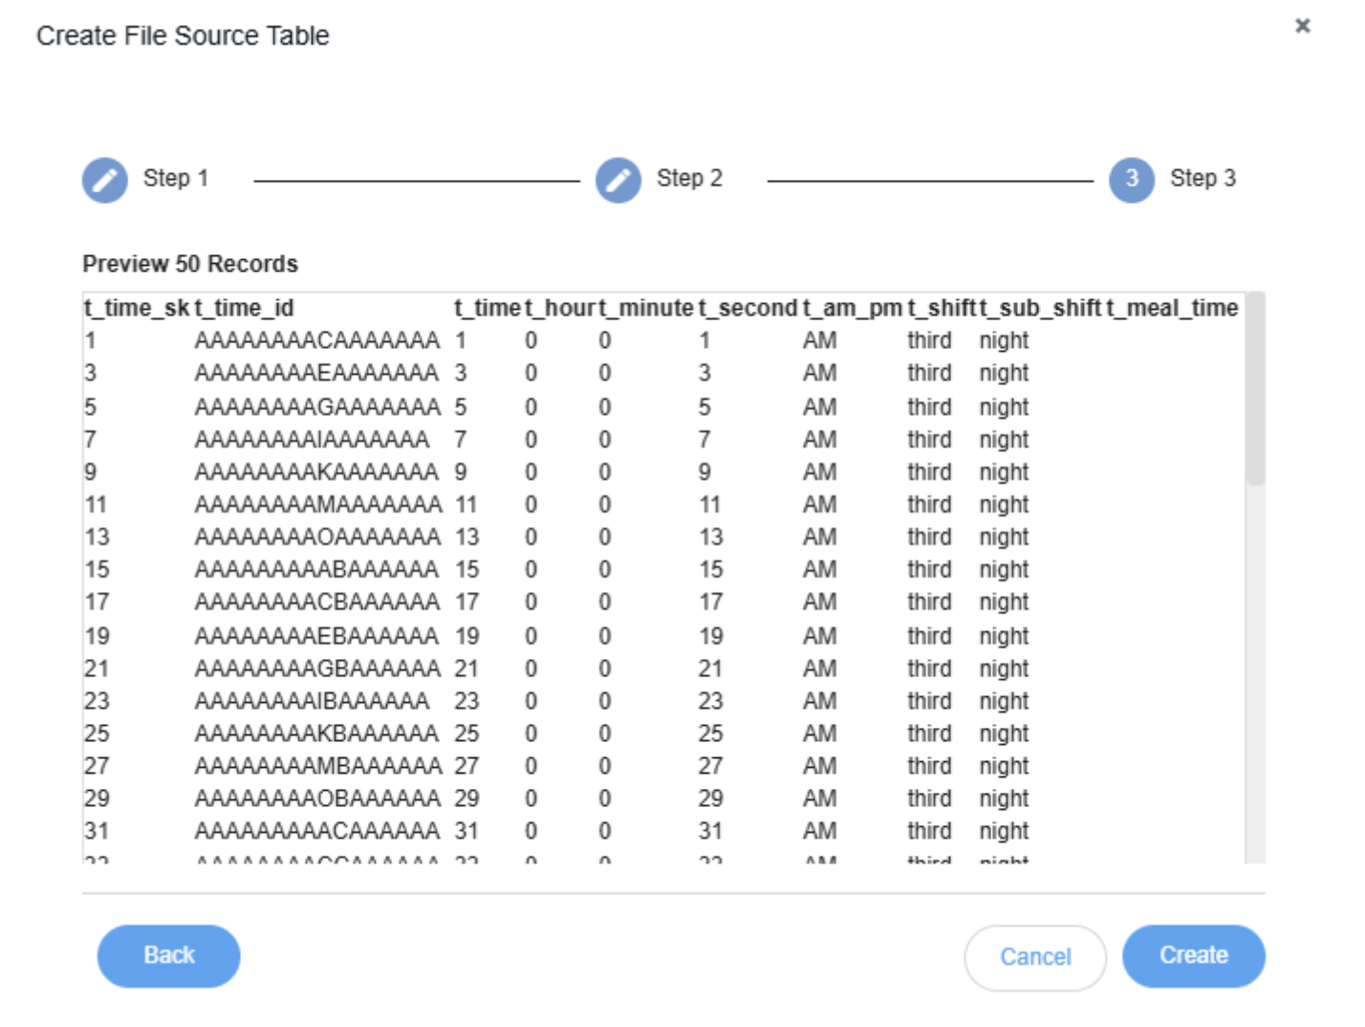This screenshot has width=1365, height=1027.
Task: Click the AAAAAAAAOBAAAAAA time id cell
Action: click(x=317, y=798)
